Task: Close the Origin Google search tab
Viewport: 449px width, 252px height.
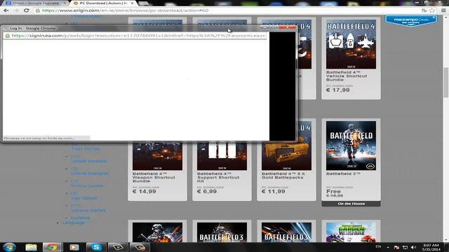Action: click(65, 3)
